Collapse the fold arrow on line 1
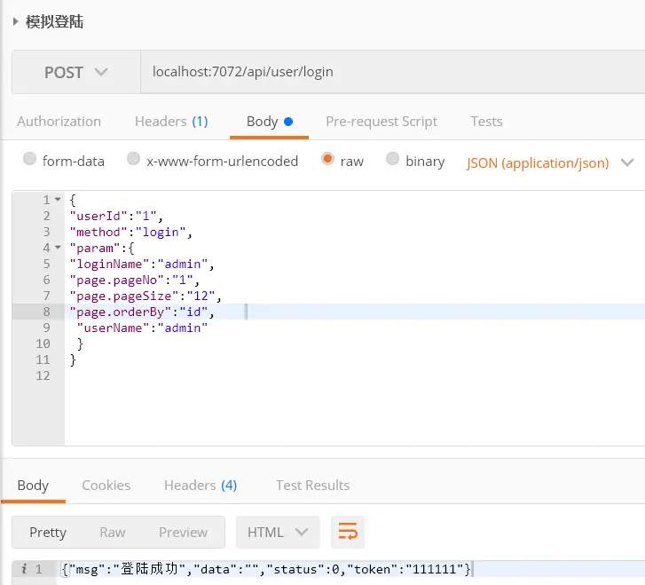 [x=58, y=200]
